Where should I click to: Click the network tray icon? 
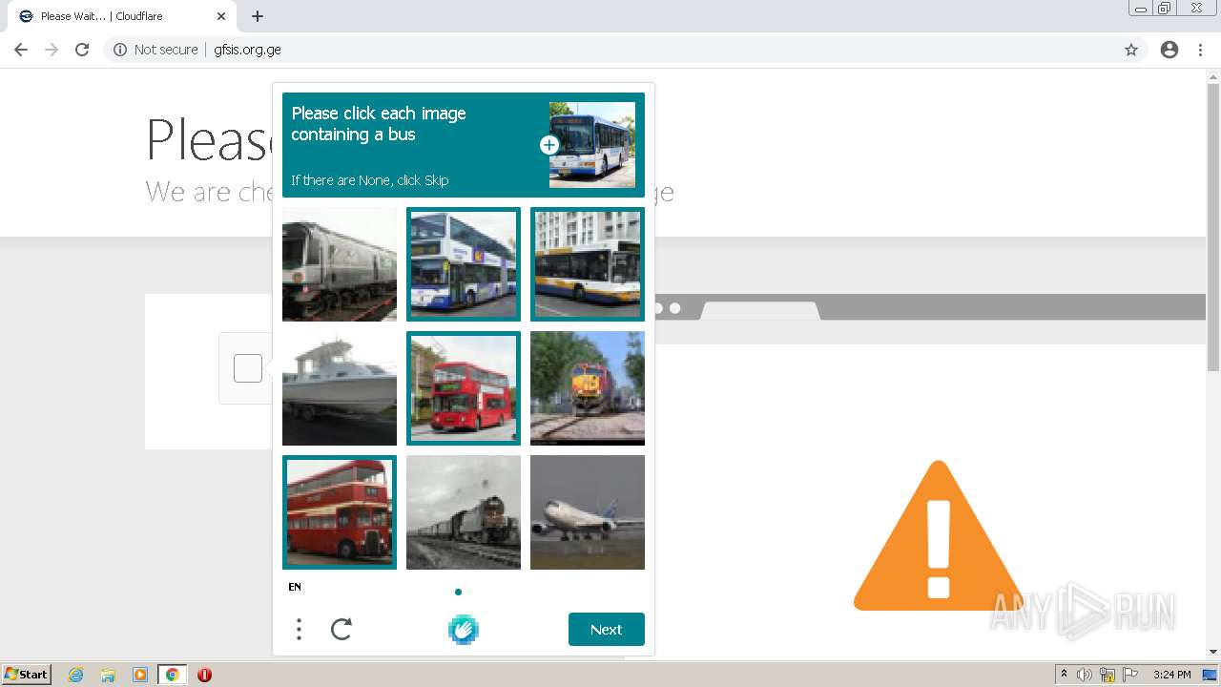pyautogui.click(x=1107, y=675)
